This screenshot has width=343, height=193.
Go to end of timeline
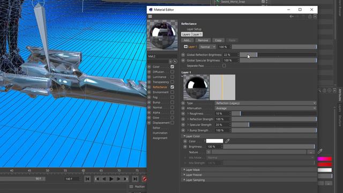pos(135,179)
